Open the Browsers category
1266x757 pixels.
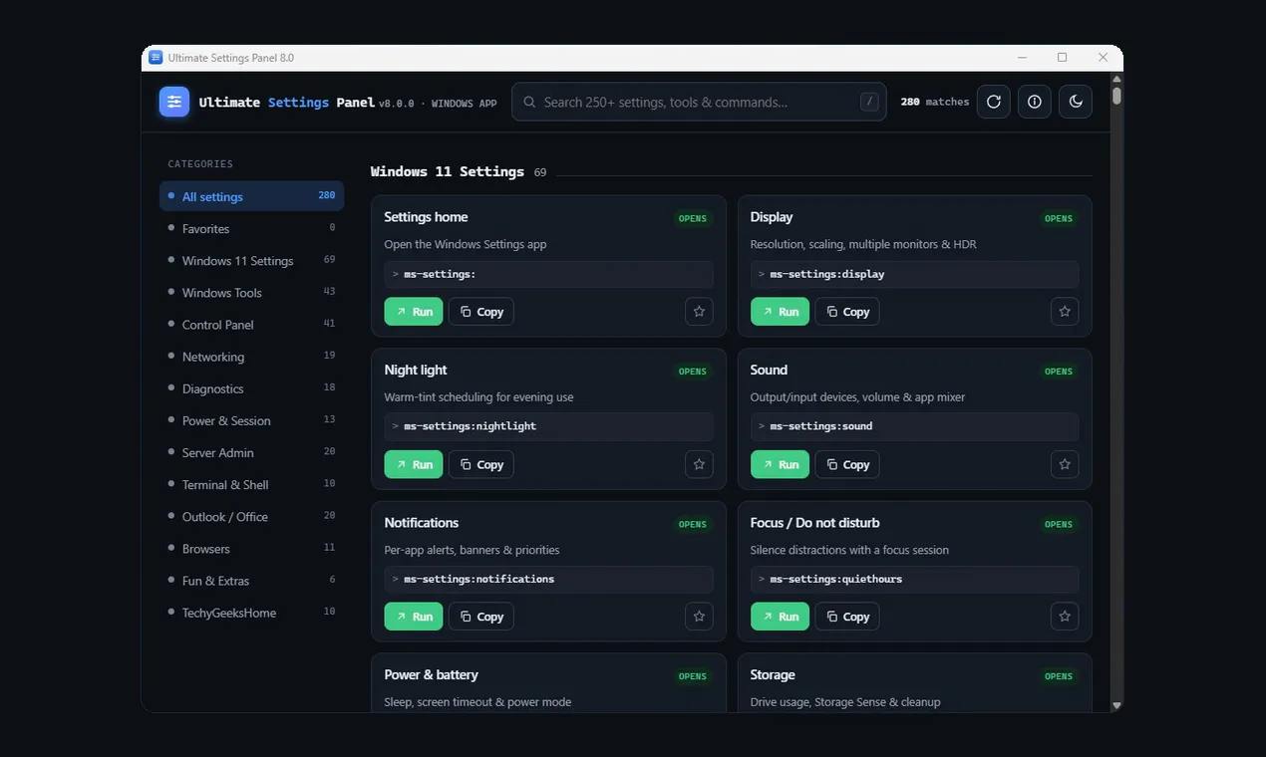coord(251,548)
